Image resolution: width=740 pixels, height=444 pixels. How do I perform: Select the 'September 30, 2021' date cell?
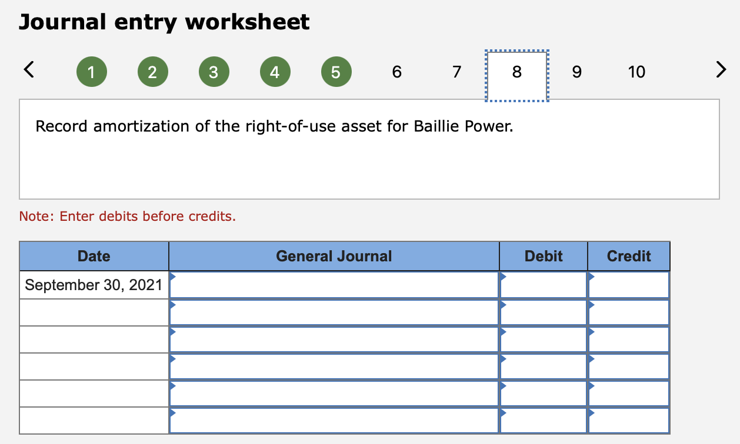[94, 285]
